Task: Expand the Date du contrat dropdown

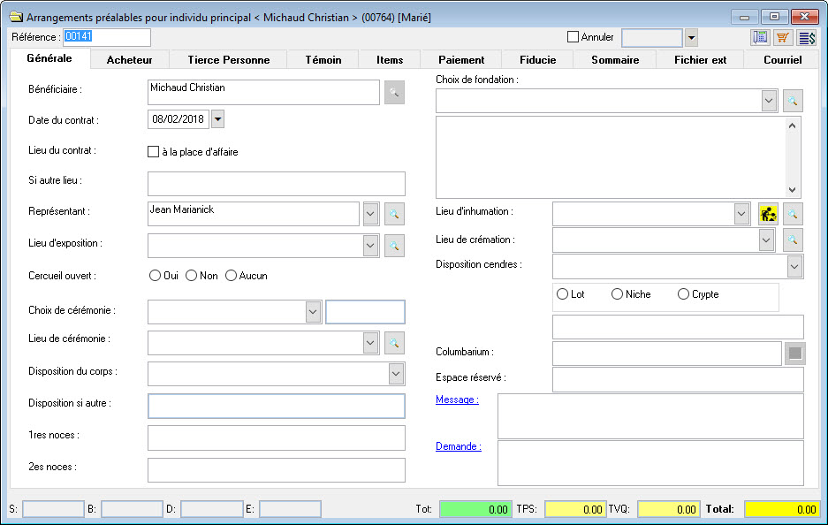Action: [218, 118]
